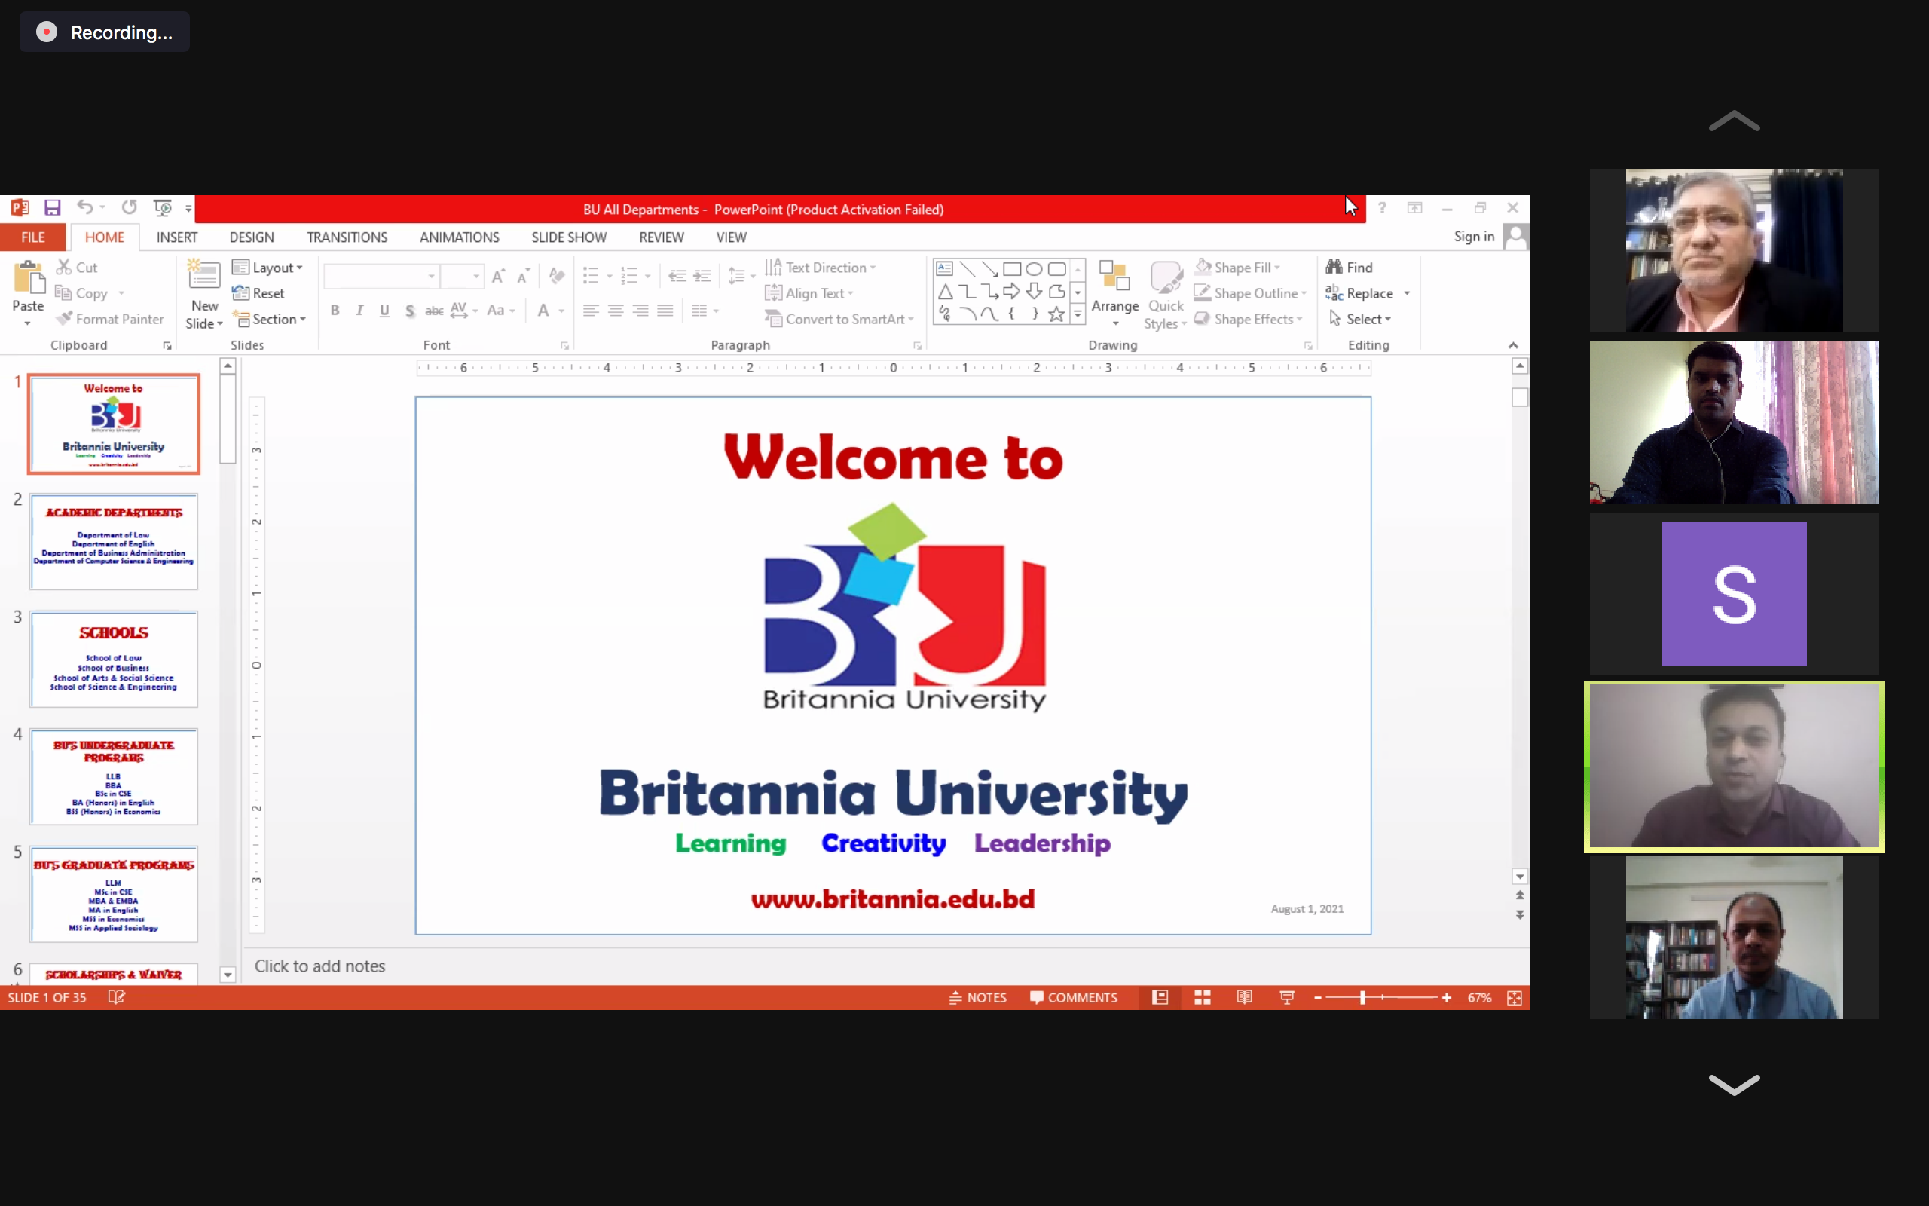
Task: Toggle Underline formatting
Action: (x=384, y=311)
